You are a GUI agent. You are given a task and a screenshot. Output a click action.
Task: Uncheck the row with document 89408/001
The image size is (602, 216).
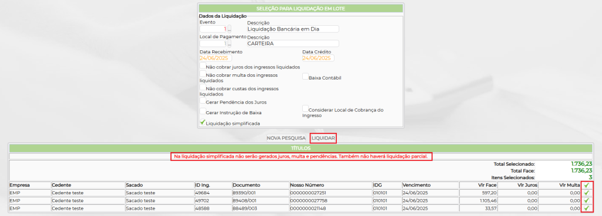[x=586, y=200]
